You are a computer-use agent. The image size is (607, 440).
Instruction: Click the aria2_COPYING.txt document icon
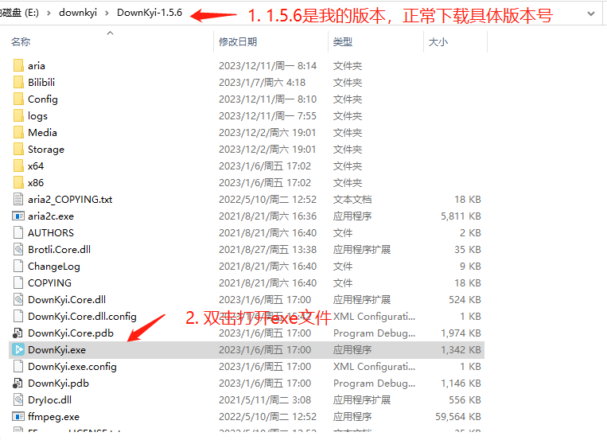coord(18,200)
